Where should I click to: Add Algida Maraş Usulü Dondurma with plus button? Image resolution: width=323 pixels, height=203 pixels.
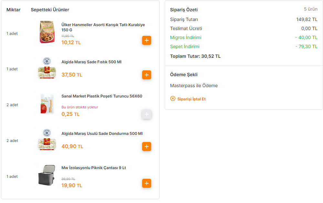pyautogui.click(x=146, y=147)
